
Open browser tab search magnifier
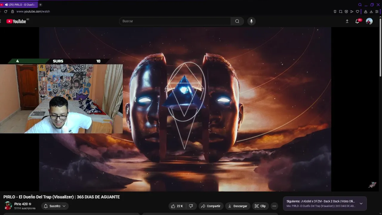point(360,5)
